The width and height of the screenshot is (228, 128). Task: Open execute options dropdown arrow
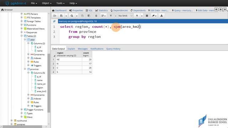pyautogui.click(x=142, y=16)
